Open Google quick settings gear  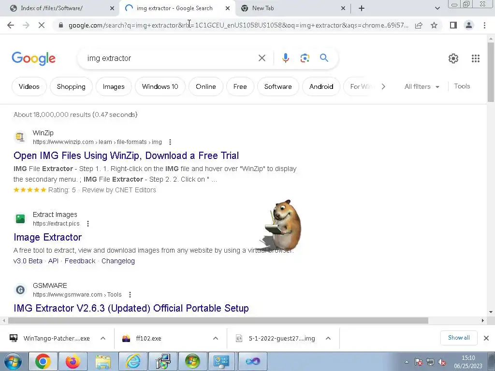point(453,58)
